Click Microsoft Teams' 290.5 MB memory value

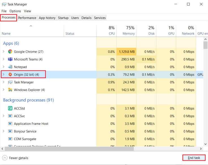[128, 59]
